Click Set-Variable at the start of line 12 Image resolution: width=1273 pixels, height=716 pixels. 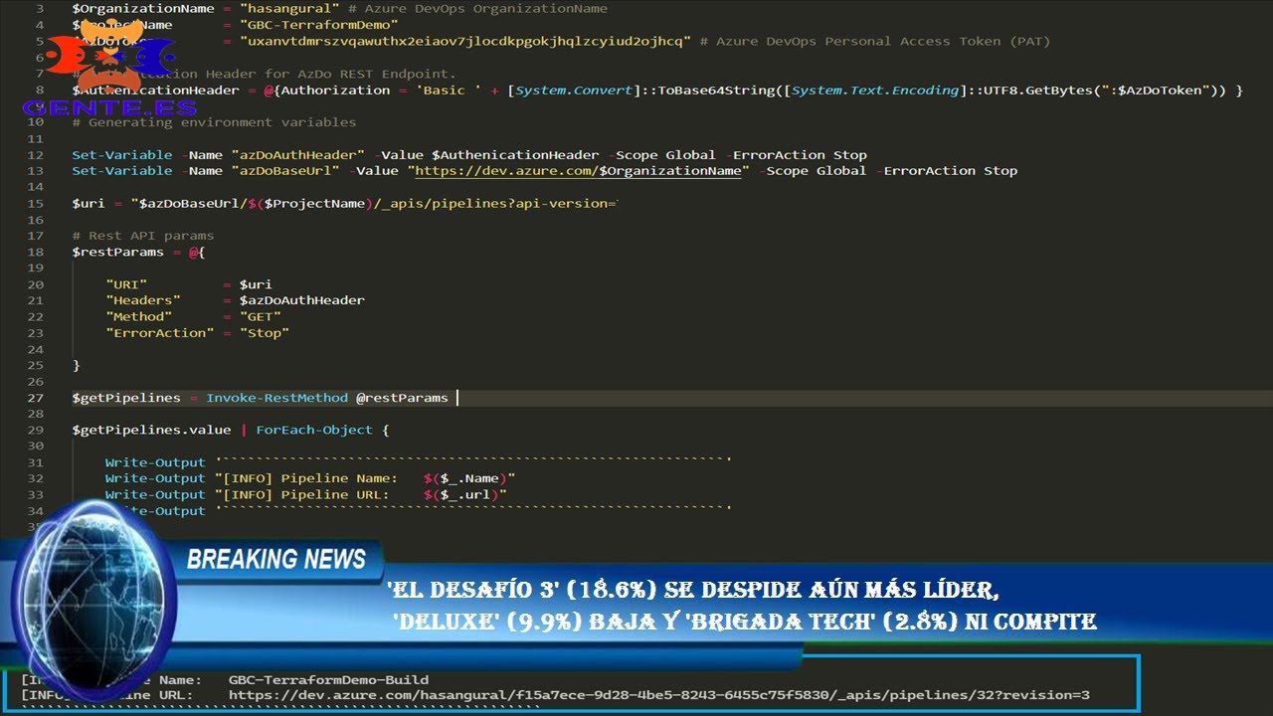pyautogui.click(x=121, y=155)
